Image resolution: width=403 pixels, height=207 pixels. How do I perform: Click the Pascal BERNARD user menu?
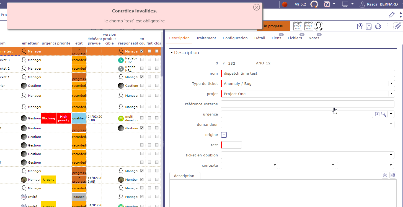(379, 4)
